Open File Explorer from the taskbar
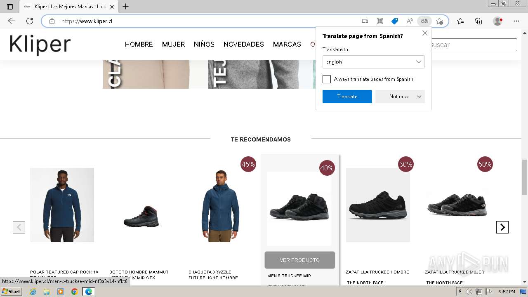Screen dimensions: 528x297 47,292
